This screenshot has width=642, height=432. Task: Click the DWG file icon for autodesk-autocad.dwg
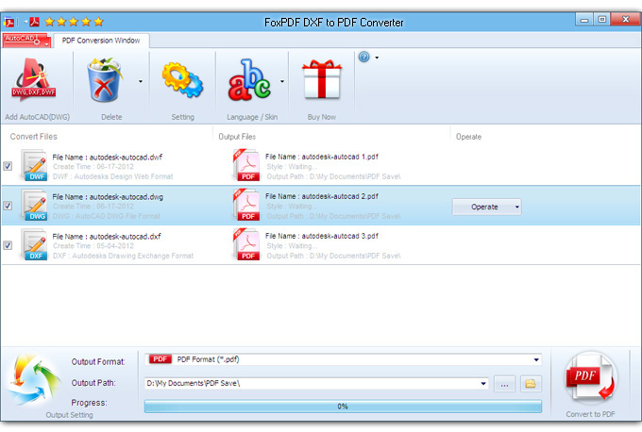34,206
